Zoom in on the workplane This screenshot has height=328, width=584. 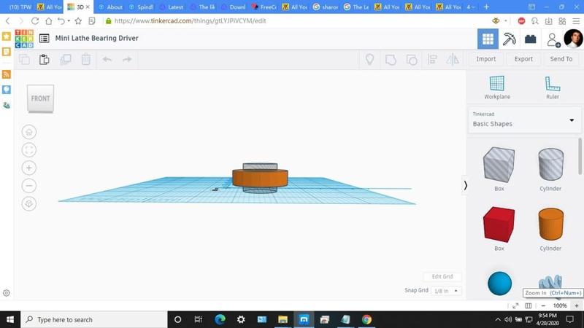(x=29, y=168)
